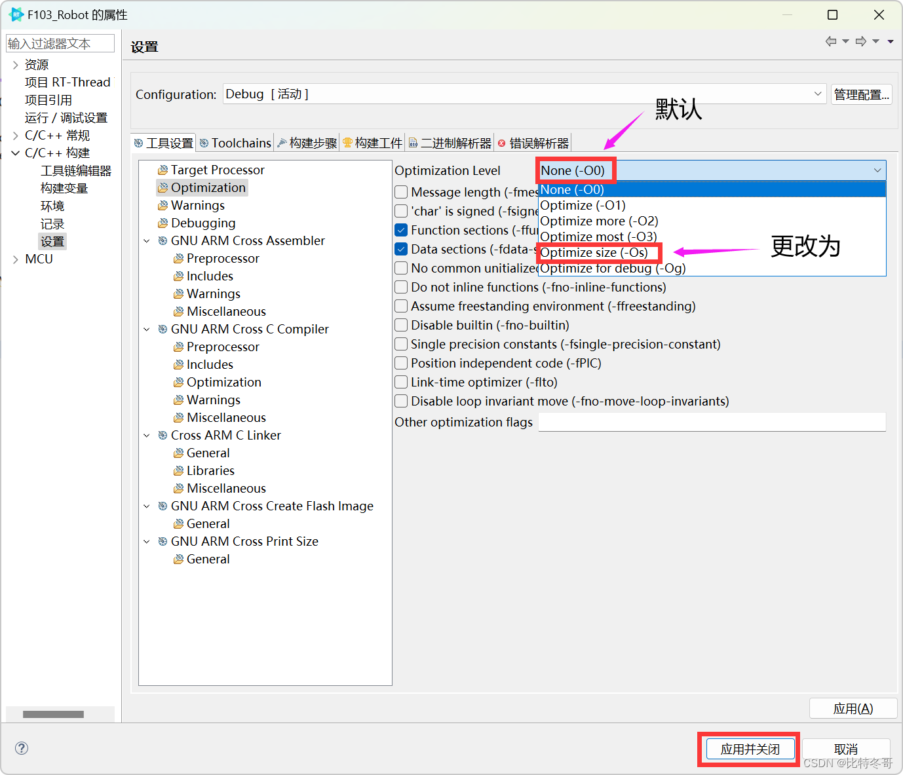Click the 管理配置 button
Image resolution: width=903 pixels, height=775 pixels.
coord(861,94)
